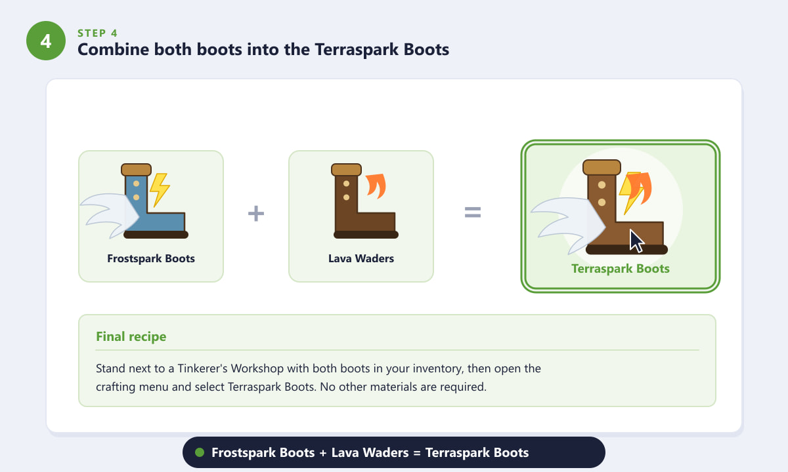Click the green "Terraspark Boots" label
The image size is (788, 472).
[621, 269]
